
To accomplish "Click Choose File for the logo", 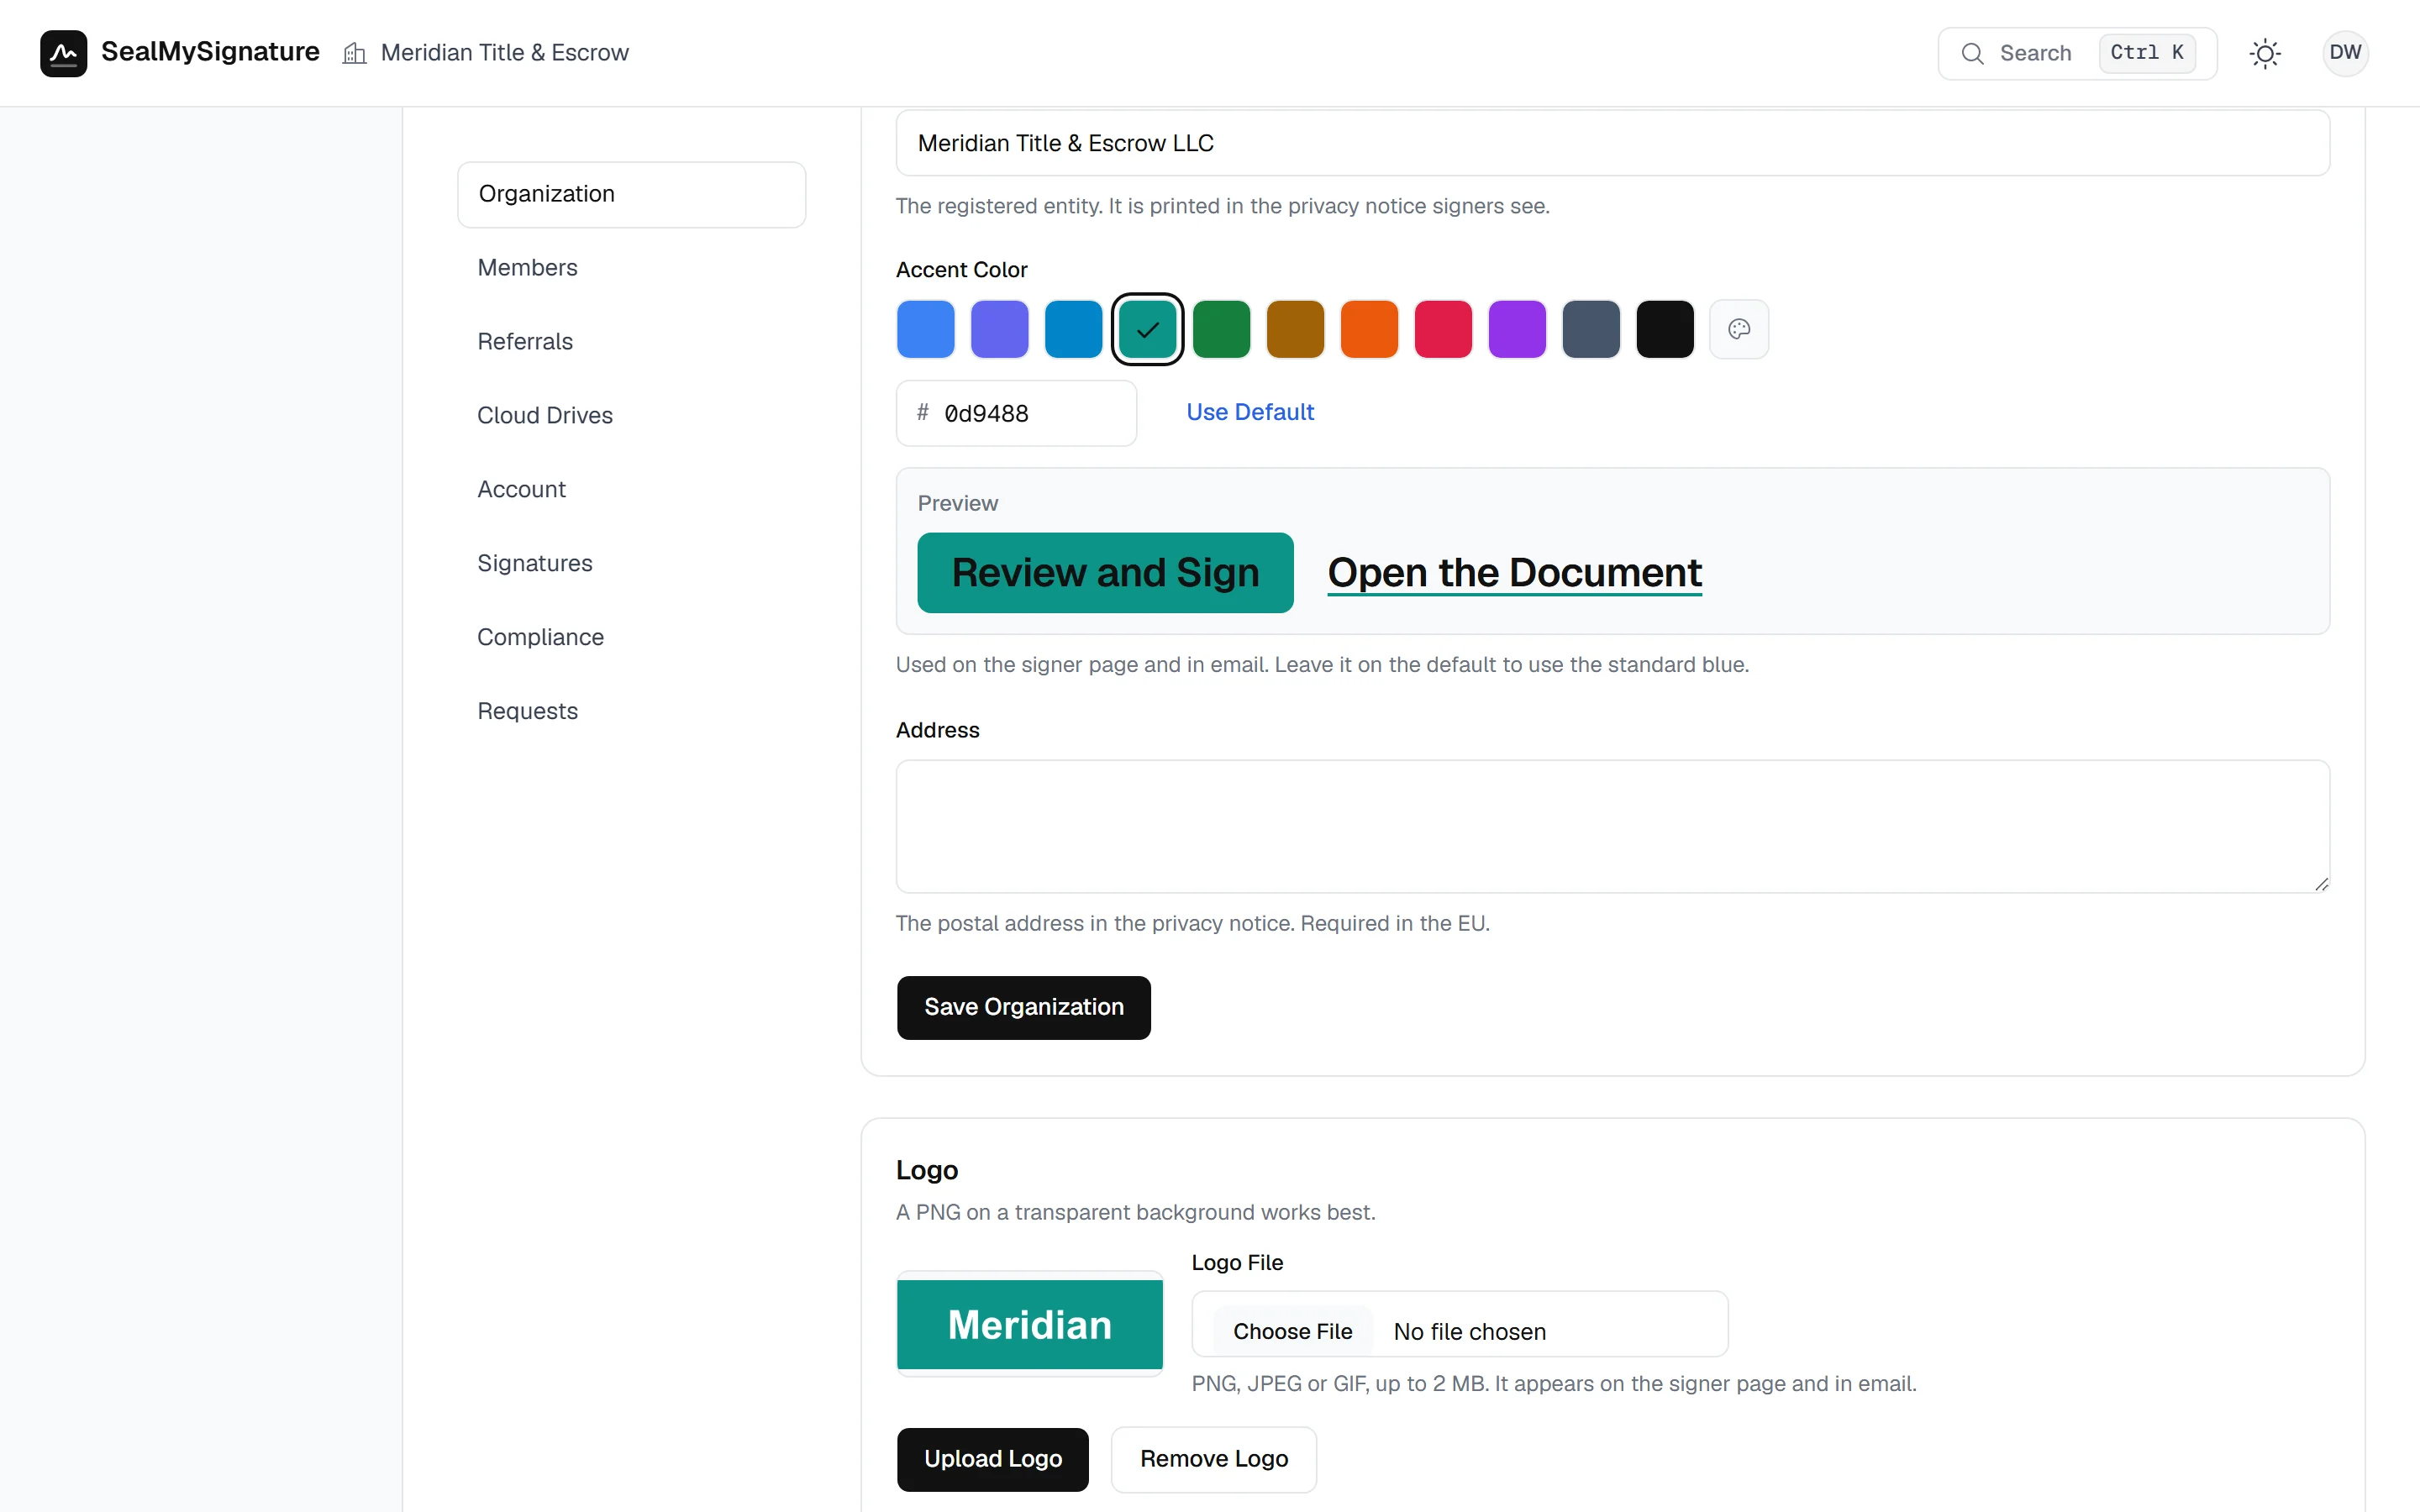I will 1292,1331.
